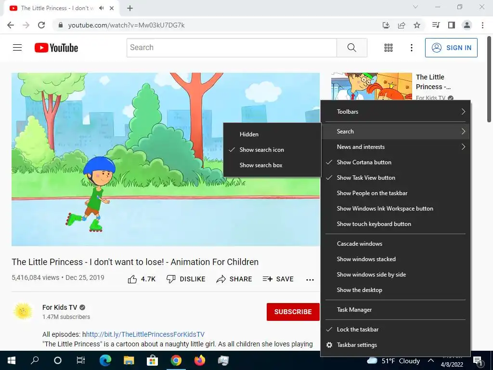
Task: Click the SHARE button
Action: tap(234, 279)
